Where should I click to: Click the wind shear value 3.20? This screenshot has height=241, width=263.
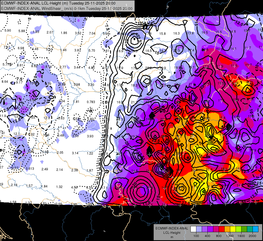point(91,85)
